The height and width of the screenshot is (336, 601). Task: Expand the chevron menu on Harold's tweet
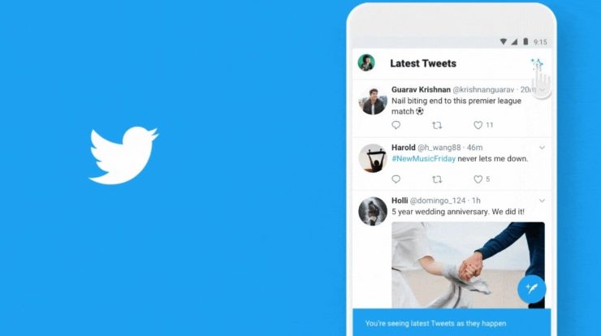pos(542,148)
